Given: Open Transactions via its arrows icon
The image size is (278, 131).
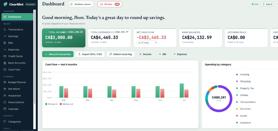Looking at the screenshot, I should 5,30.
